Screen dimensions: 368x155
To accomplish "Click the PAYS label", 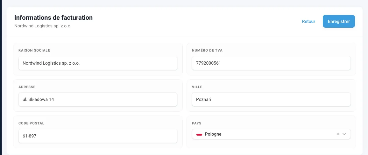I will (197, 123).
